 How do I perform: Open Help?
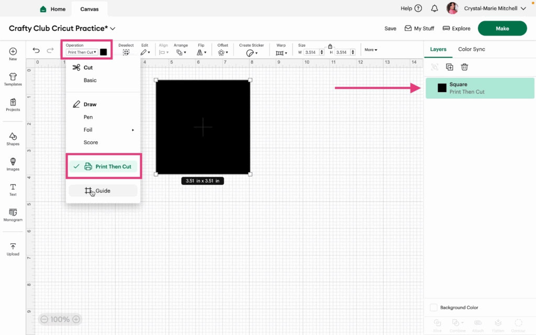coord(411,8)
